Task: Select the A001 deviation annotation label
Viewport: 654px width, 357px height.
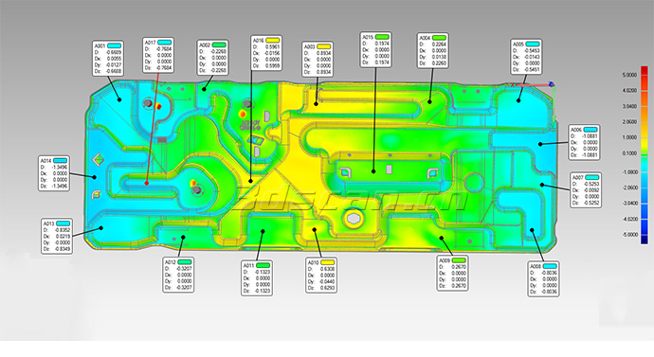Action: (108, 59)
